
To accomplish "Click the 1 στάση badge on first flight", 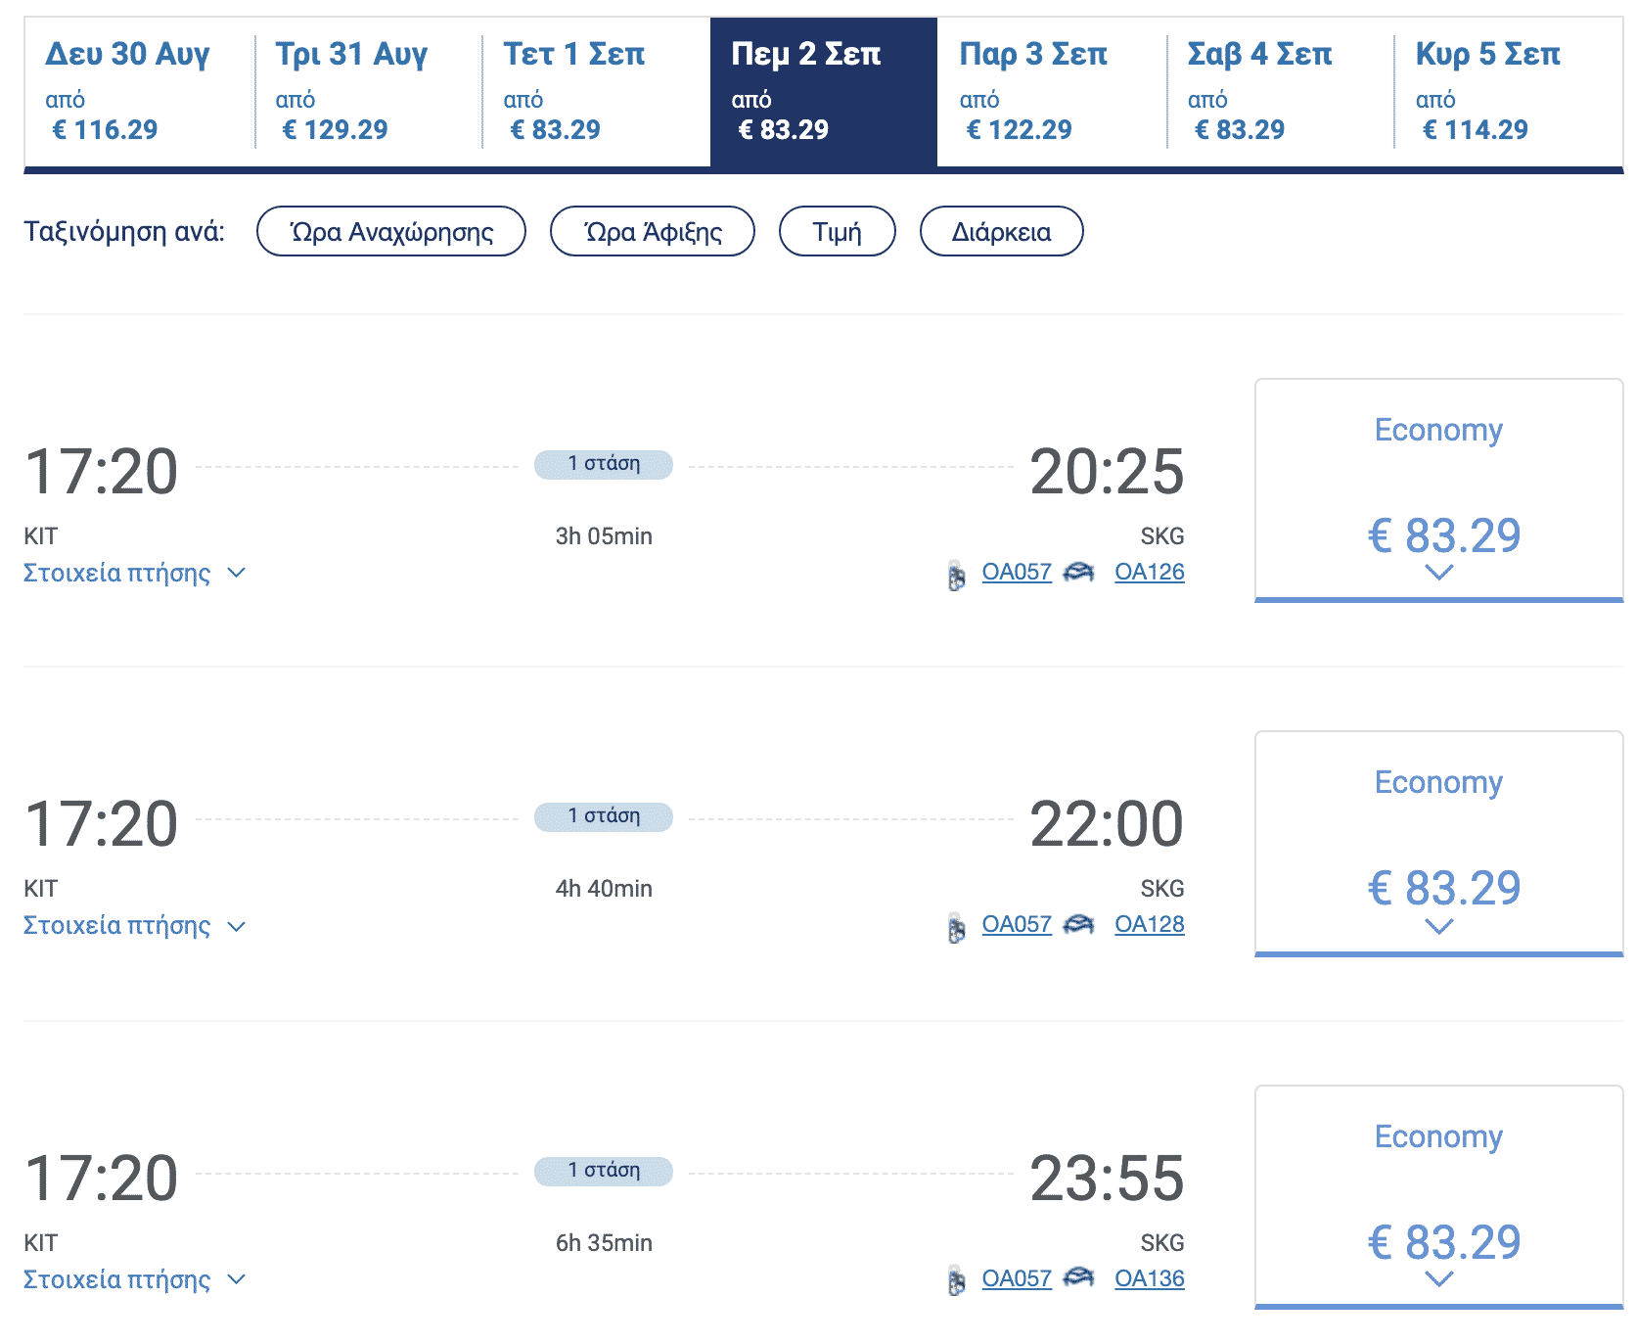I will pyautogui.click(x=604, y=464).
